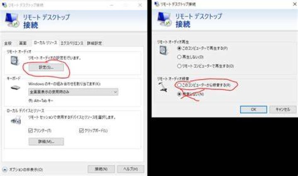Click the keyboard icon in キーボード group
The height and width of the screenshot is (176, 298).
(16, 88)
